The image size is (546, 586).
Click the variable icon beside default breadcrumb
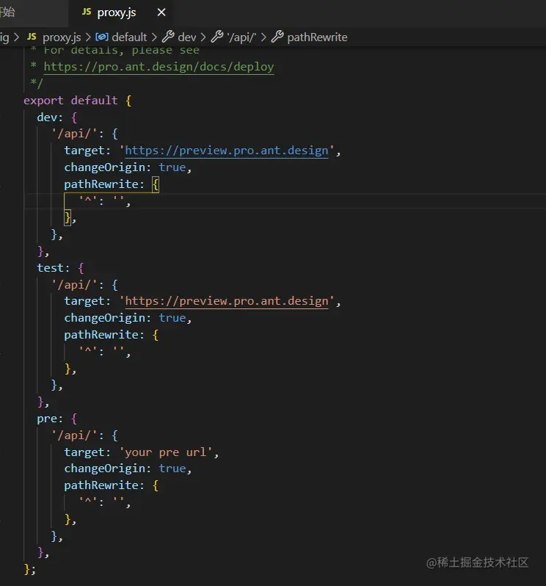click(x=102, y=37)
